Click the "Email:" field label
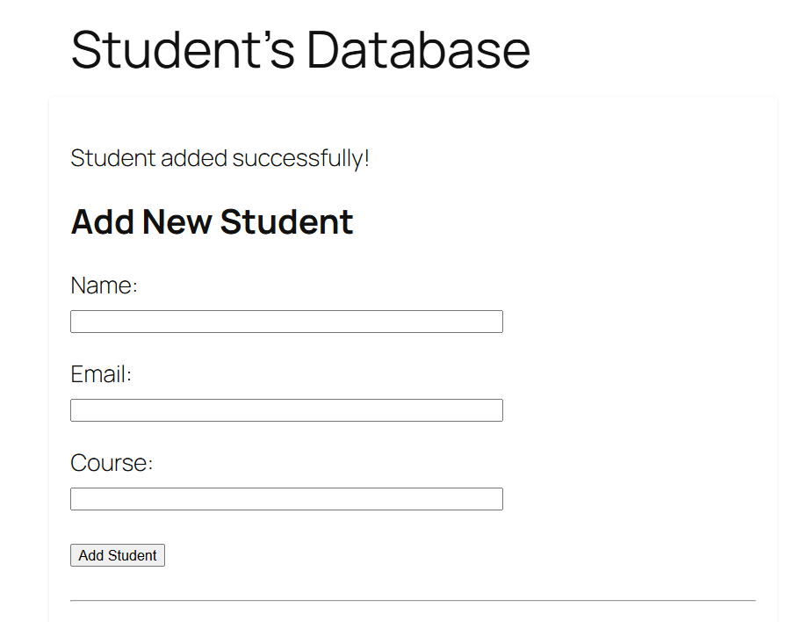Image resolution: width=793 pixels, height=622 pixels. point(101,375)
